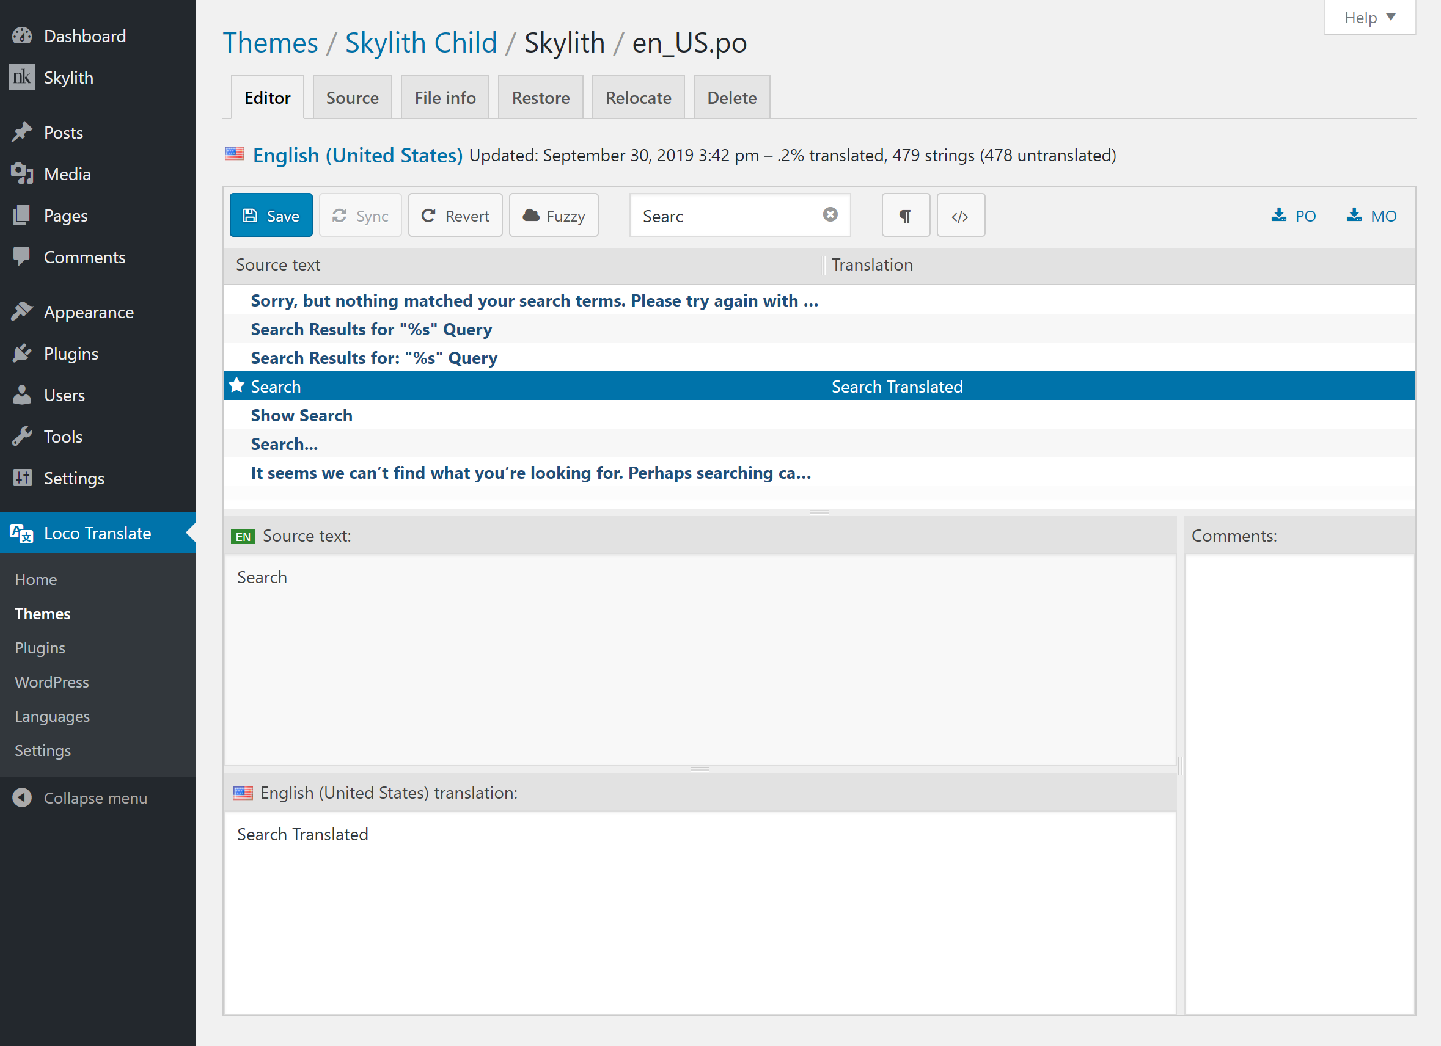Click the Themes breadcrumb link
The height and width of the screenshot is (1046, 1441).
[271, 43]
